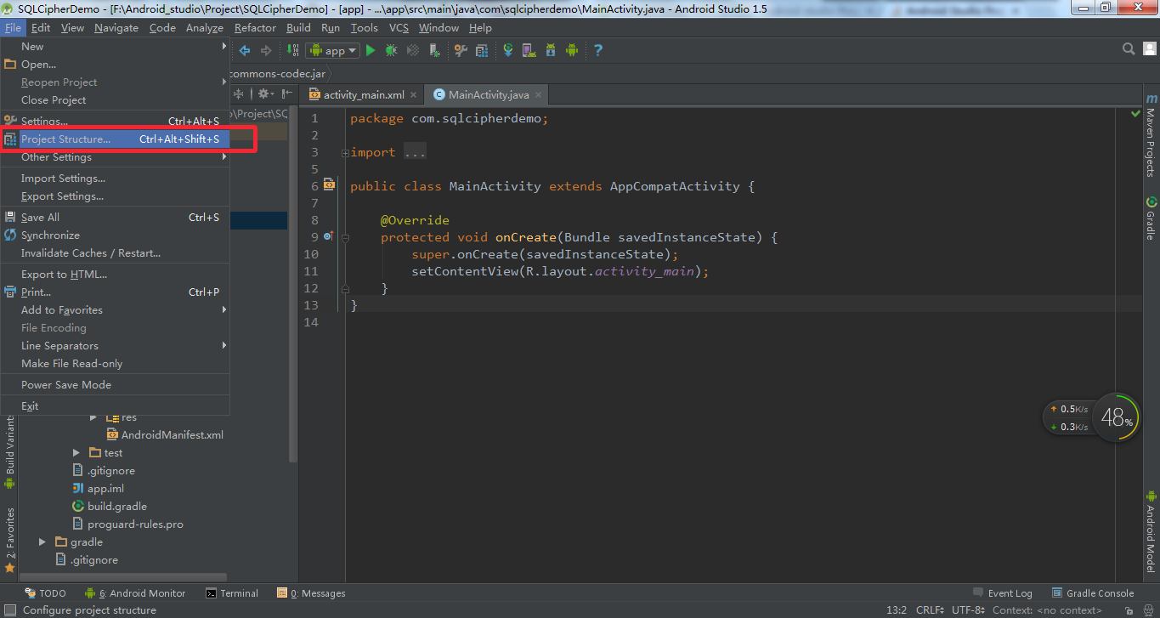Click the CRLF line separator in status bar
Image resolution: width=1160 pixels, height=618 pixels.
click(930, 609)
